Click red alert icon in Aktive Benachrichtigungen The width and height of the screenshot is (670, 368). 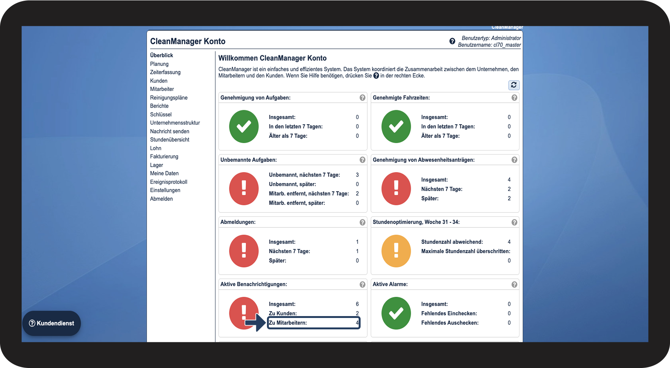(244, 313)
